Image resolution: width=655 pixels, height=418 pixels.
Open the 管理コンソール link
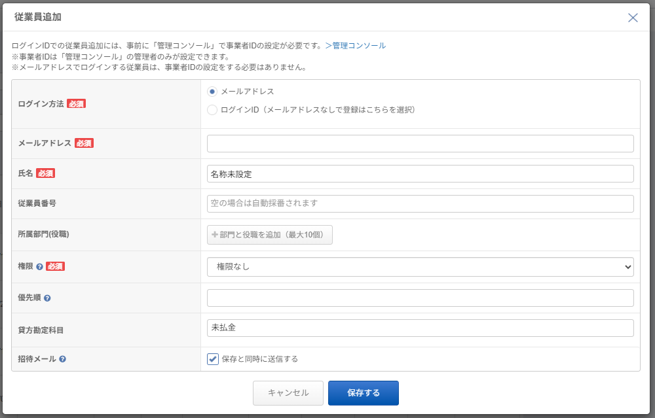356,46
